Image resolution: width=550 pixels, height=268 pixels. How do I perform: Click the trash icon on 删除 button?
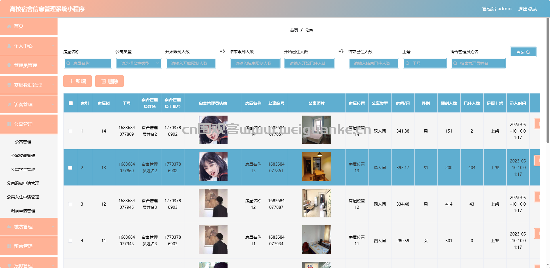tap(104, 81)
